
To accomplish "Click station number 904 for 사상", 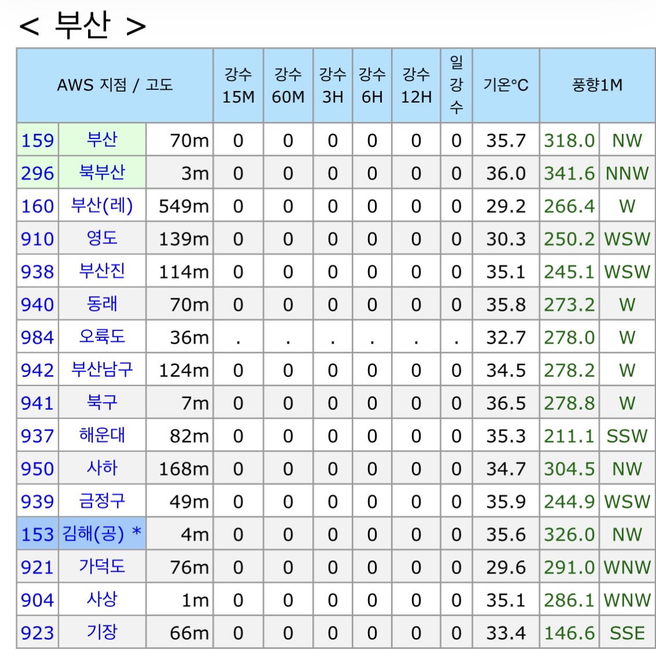I will pos(38,600).
